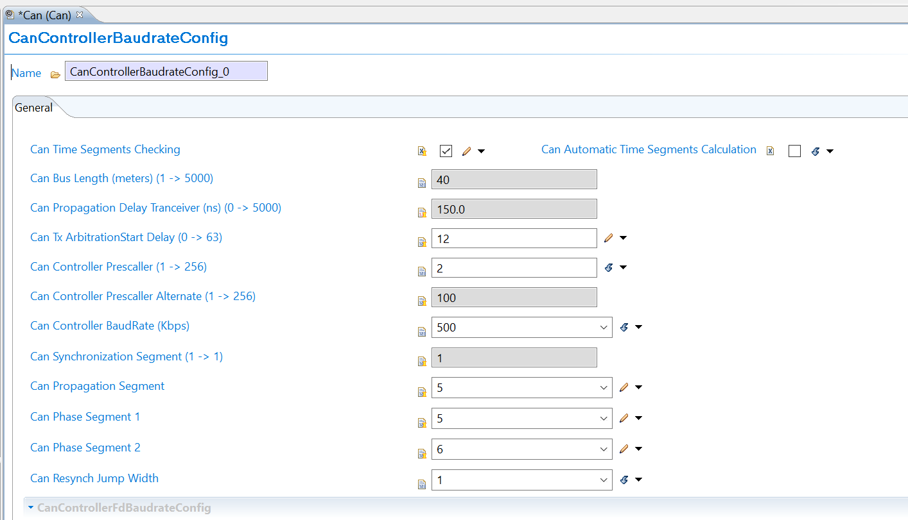The height and width of the screenshot is (520, 908).
Task: Click the Name text field
Action: [x=166, y=72]
